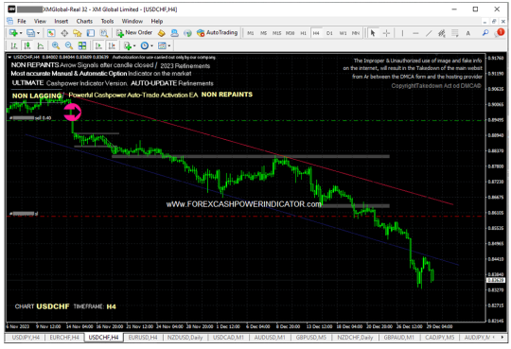Expand the periodicity clock dropdown
The height and width of the screenshot is (349, 511).
tap(151, 46)
